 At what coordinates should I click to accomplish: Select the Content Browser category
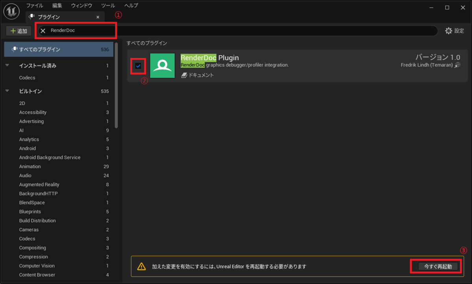pos(59,275)
